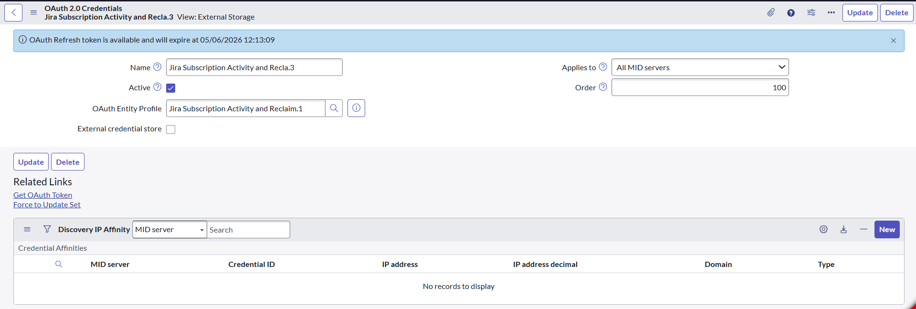Sort by Type column header
The height and width of the screenshot is (309, 916).
coord(826,264)
